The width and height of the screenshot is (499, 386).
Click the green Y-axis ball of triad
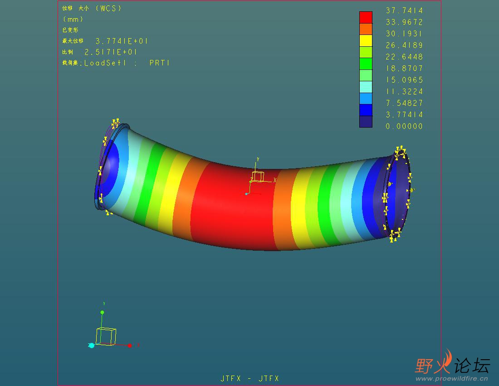tap(102, 312)
